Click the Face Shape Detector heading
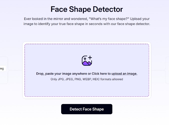 pos(87,9)
